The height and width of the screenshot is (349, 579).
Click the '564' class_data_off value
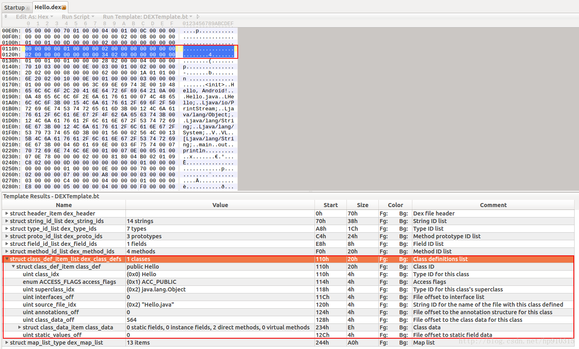132,320
